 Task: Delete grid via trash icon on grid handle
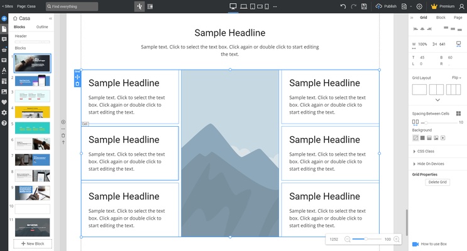pos(77,84)
